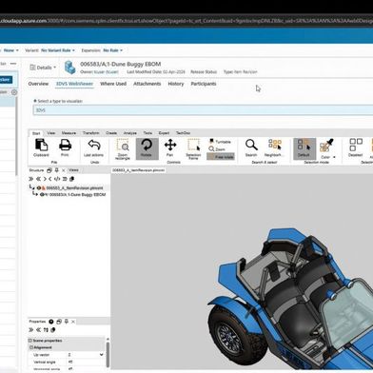Viewport: 373px width, 373px height.
Task: Select the 006583_A_ItemRevision.plmxml viewer tab
Action: click(139, 170)
